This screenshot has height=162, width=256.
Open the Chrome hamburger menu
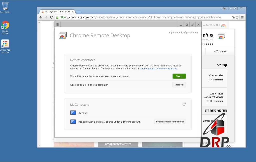[242, 17]
